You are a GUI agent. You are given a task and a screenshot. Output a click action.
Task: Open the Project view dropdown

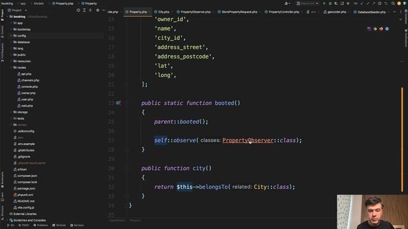pos(17,10)
